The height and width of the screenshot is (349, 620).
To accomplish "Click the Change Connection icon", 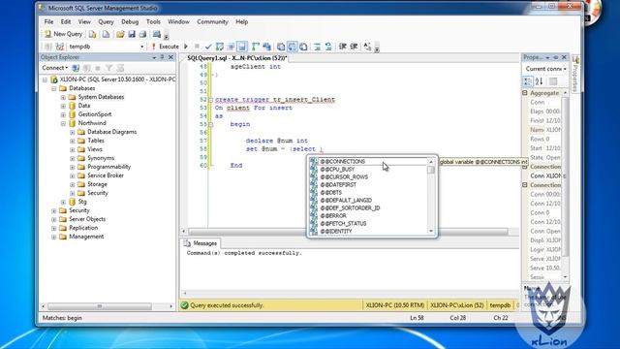I will point(60,47).
